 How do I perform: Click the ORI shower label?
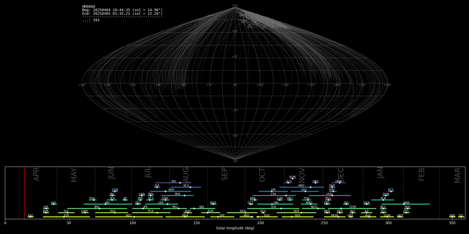pos(276,203)
